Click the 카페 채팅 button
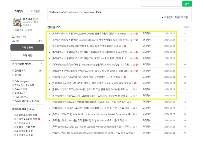 tap(27, 56)
